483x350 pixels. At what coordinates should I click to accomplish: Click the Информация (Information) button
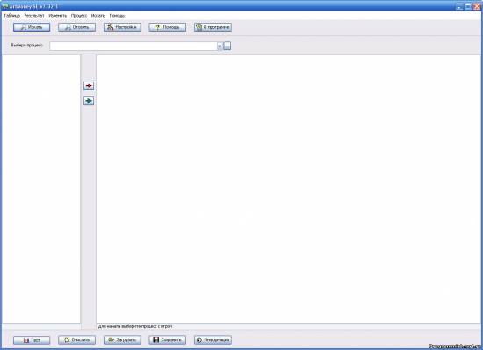click(213, 340)
